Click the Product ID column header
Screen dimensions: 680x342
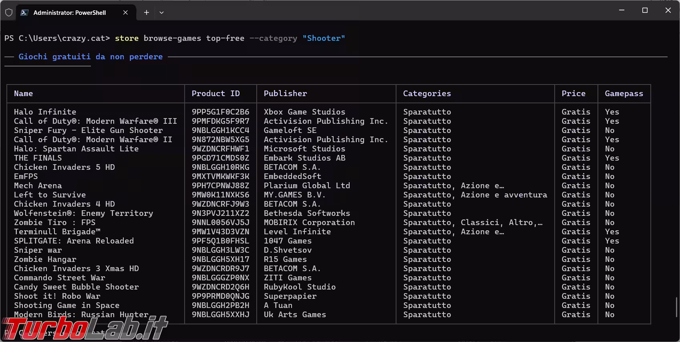coord(215,93)
